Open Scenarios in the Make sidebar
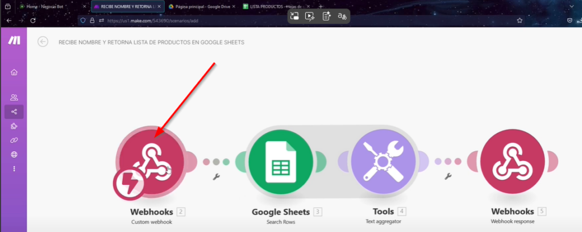582x232 pixels. 14,111
